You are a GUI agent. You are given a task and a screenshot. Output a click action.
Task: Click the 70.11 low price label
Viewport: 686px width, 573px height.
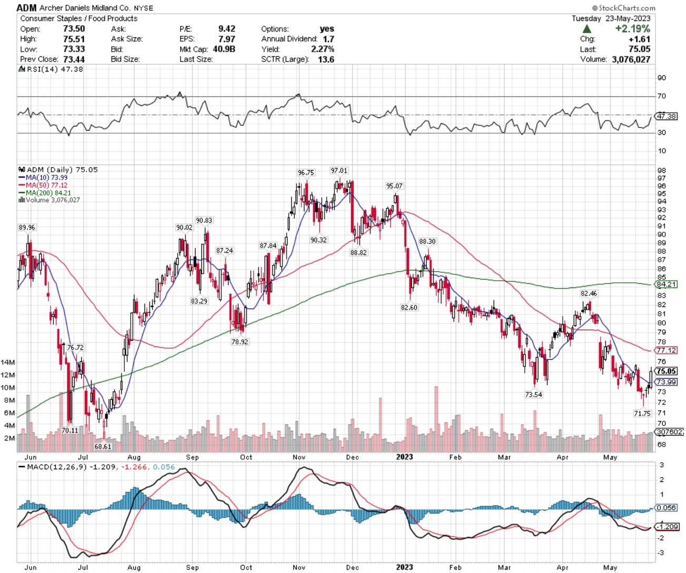coord(70,430)
